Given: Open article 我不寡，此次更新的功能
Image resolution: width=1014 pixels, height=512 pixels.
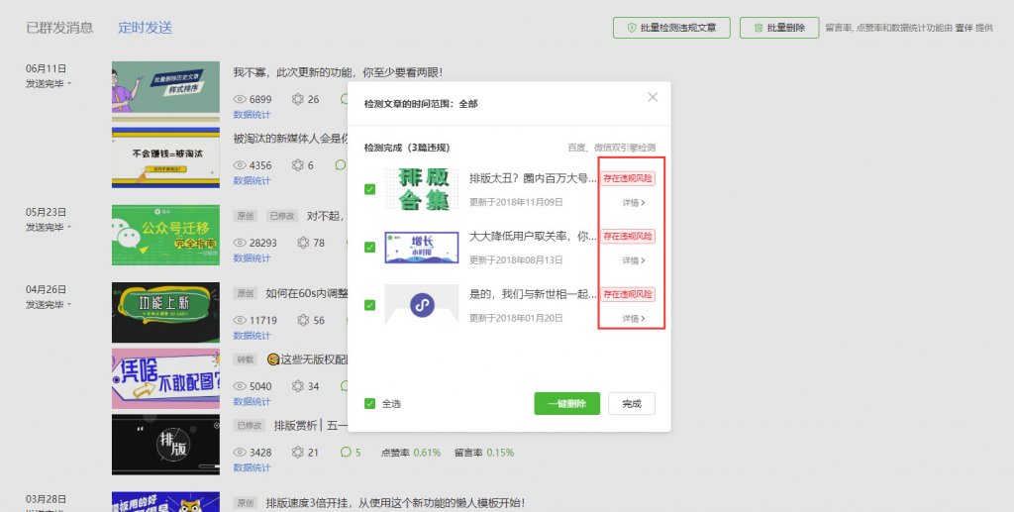Looking at the screenshot, I should click(x=339, y=73).
